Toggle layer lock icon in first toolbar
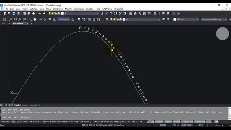Image resolution: width=231 pixels, height=130 pixels. (56, 13)
